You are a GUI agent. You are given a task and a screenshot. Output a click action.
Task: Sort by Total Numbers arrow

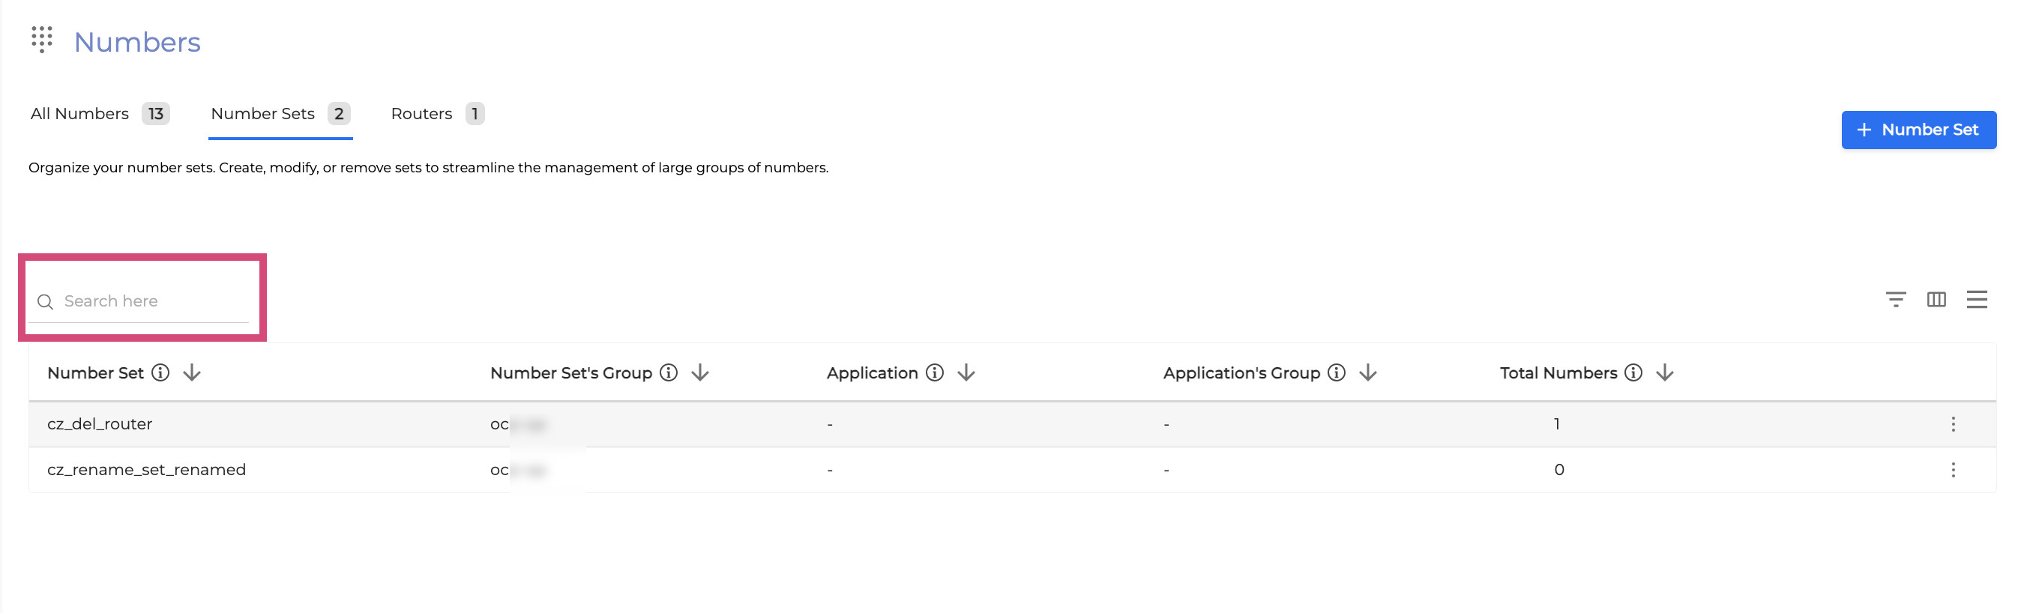1665,373
